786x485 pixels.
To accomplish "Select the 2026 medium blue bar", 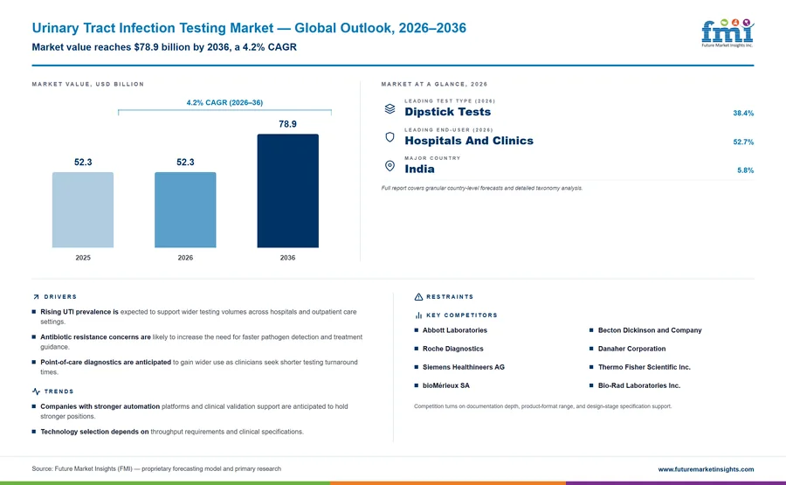I will point(185,210).
